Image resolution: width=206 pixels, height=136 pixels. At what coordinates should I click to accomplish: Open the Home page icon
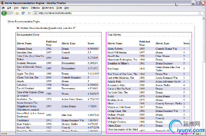coord(17,13)
